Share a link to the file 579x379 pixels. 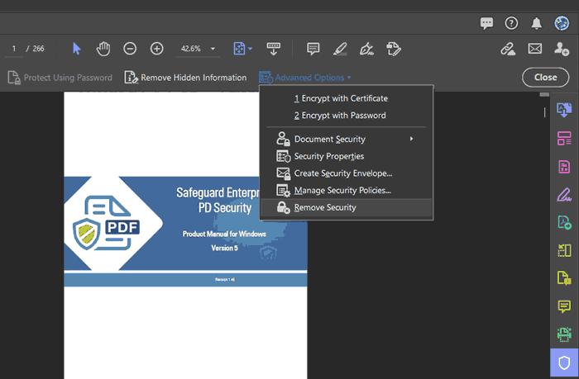tap(508, 49)
